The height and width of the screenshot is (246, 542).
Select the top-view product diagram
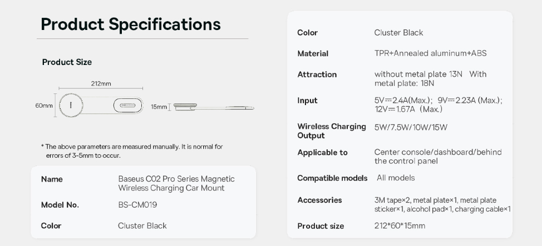[x=101, y=105]
